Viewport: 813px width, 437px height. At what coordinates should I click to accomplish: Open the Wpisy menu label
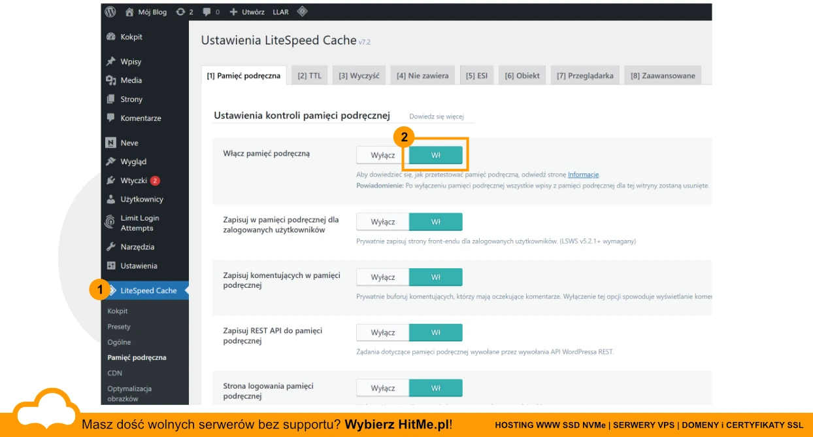[131, 61]
